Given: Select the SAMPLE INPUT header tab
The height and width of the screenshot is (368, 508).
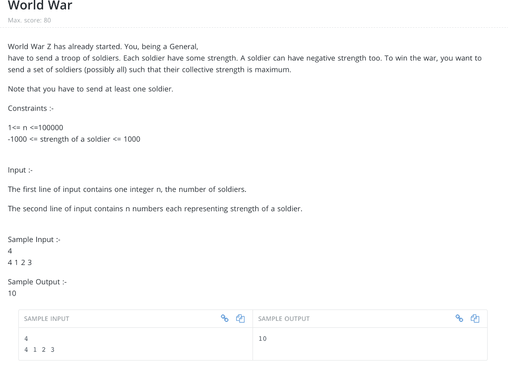Looking at the screenshot, I should (x=47, y=318).
